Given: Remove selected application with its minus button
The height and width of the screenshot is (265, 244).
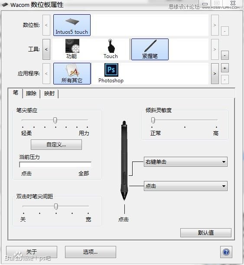Looking at the screenshot, I should click(225, 79).
